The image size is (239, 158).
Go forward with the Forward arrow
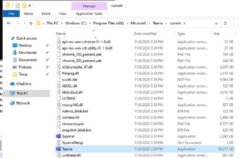click(x=17, y=23)
